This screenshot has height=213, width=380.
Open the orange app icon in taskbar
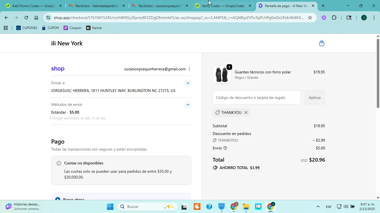197,207
